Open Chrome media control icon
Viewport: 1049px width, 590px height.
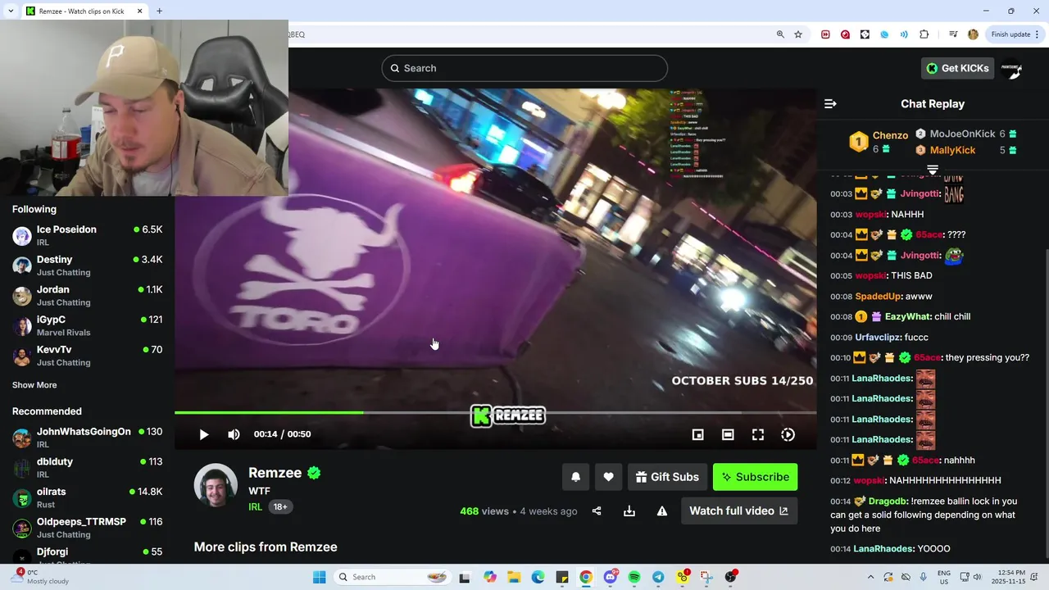coord(953,34)
